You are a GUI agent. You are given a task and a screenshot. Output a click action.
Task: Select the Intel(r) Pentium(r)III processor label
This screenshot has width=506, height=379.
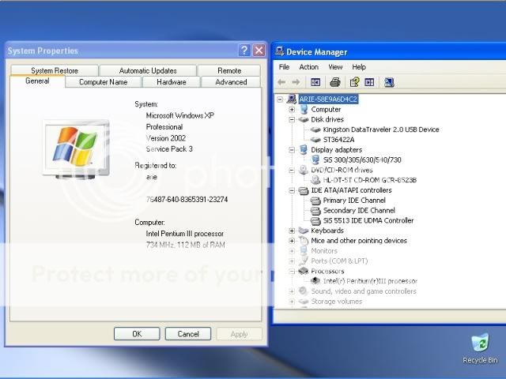(x=370, y=281)
